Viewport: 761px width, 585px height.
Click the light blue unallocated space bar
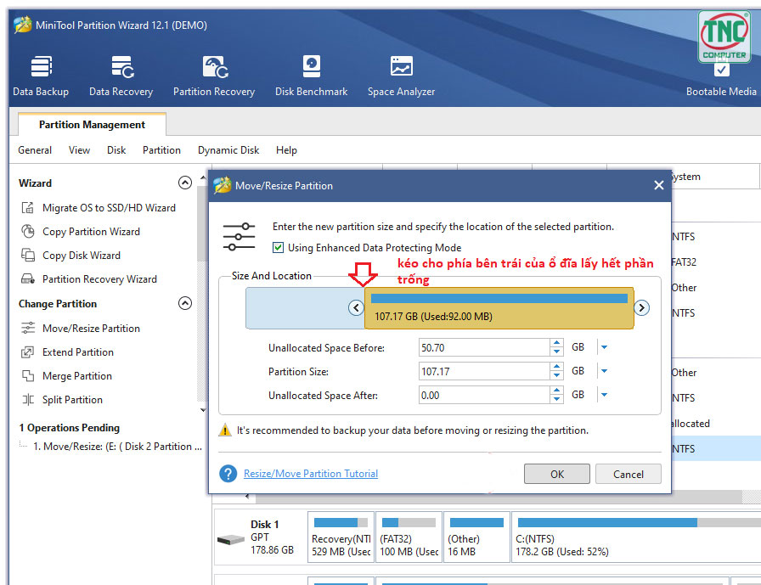coord(305,308)
